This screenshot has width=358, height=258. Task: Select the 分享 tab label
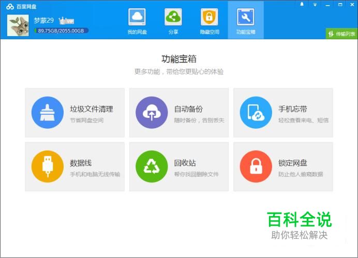(173, 32)
